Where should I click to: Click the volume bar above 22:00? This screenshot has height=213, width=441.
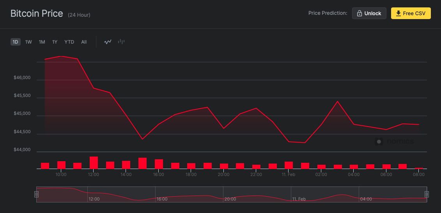pos(256,167)
